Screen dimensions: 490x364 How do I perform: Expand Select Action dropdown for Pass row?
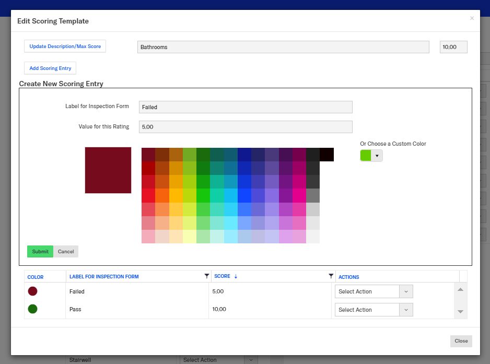(x=406, y=310)
